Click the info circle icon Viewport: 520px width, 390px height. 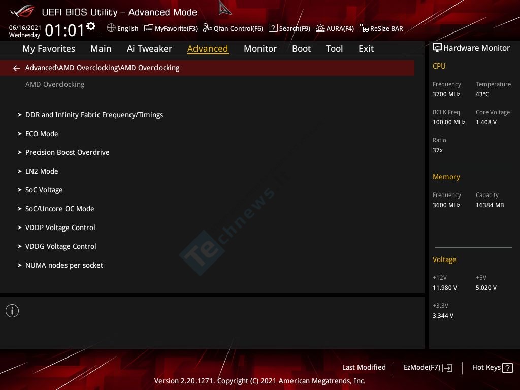click(x=12, y=311)
